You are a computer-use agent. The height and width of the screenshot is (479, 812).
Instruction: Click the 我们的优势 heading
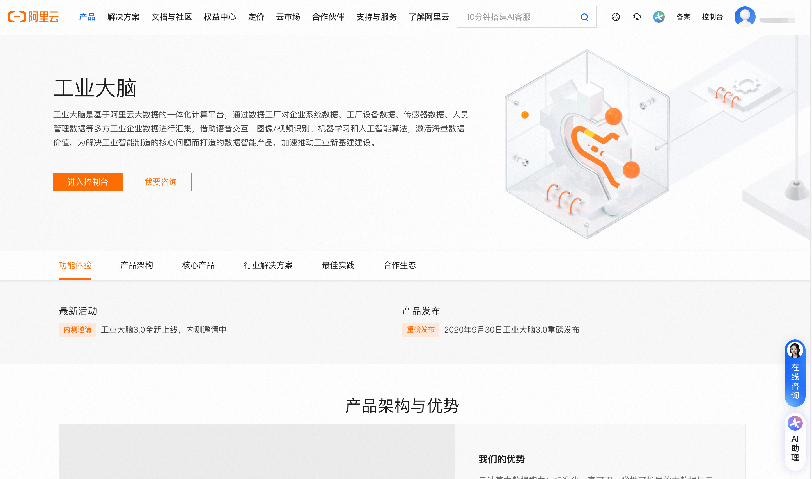pos(501,459)
